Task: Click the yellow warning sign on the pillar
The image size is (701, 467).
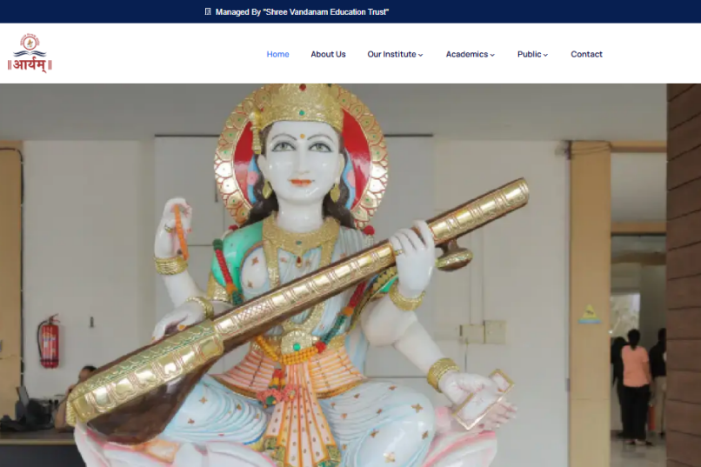Action: coord(591,314)
